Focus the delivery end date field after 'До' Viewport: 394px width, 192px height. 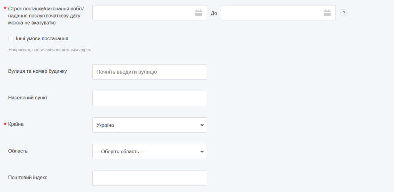(x=271, y=13)
